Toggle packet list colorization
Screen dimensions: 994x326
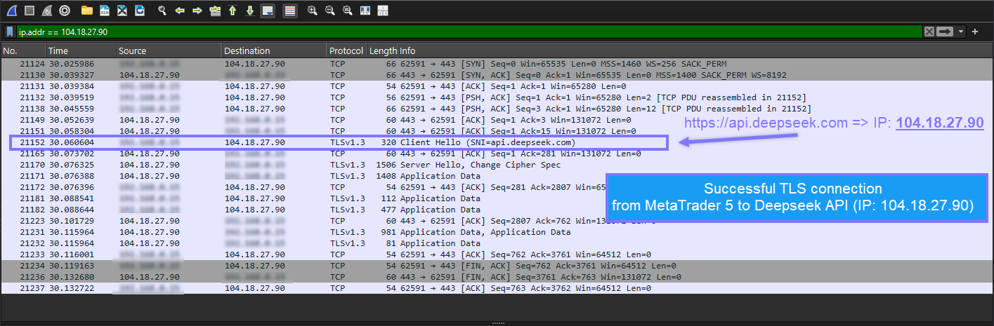(289, 11)
